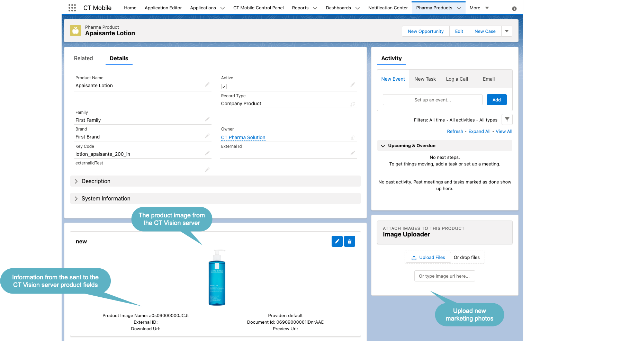Image resolution: width=630 pixels, height=341 pixels.
Task: Edit the Key Code field via pencil icon
Action: pos(207,153)
